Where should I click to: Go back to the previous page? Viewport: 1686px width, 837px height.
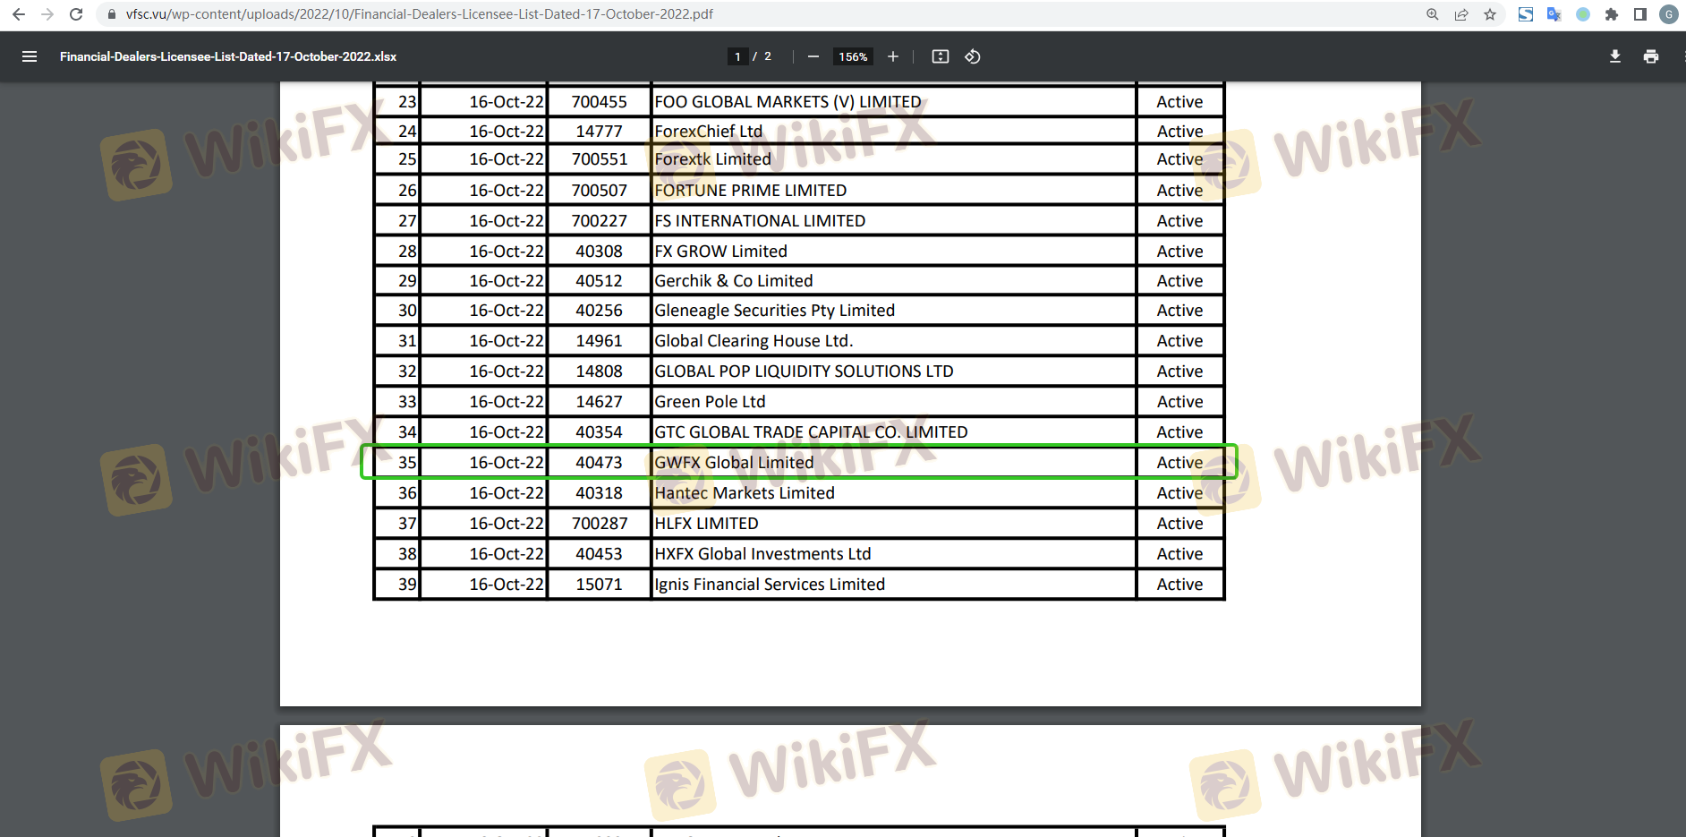tap(19, 14)
